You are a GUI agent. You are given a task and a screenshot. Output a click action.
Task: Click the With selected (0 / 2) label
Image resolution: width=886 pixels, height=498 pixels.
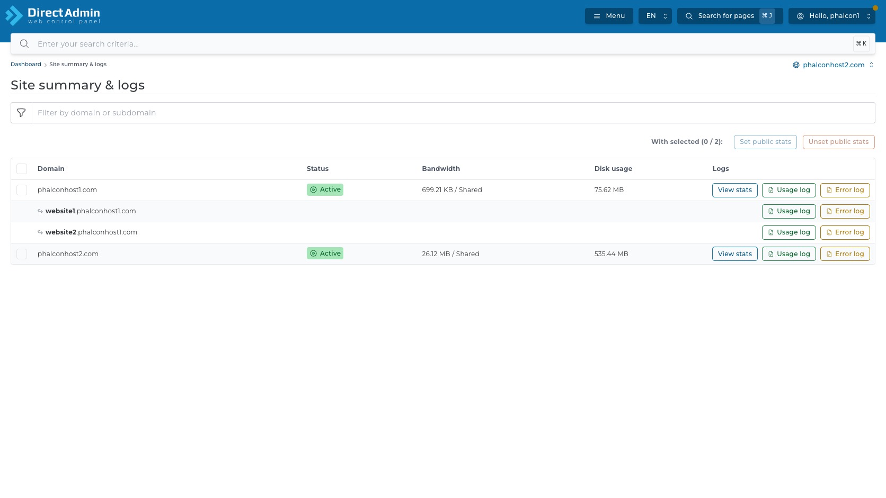click(x=687, y=142)
